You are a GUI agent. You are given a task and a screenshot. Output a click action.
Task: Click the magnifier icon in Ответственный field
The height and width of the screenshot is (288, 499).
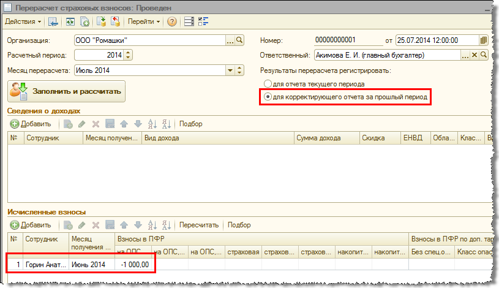pos(484,55)
